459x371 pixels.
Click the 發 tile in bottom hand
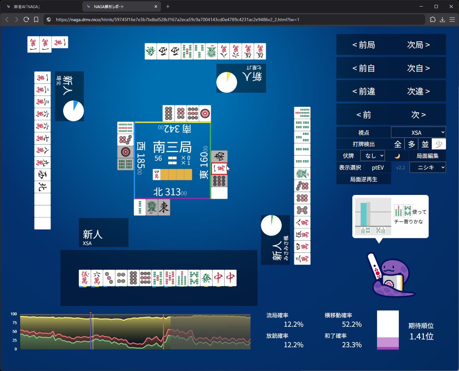[206, 278]
